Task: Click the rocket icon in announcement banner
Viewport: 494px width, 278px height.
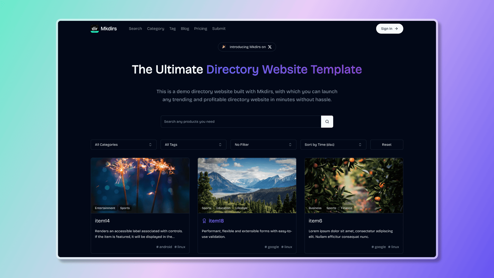Action: [224, 47]
